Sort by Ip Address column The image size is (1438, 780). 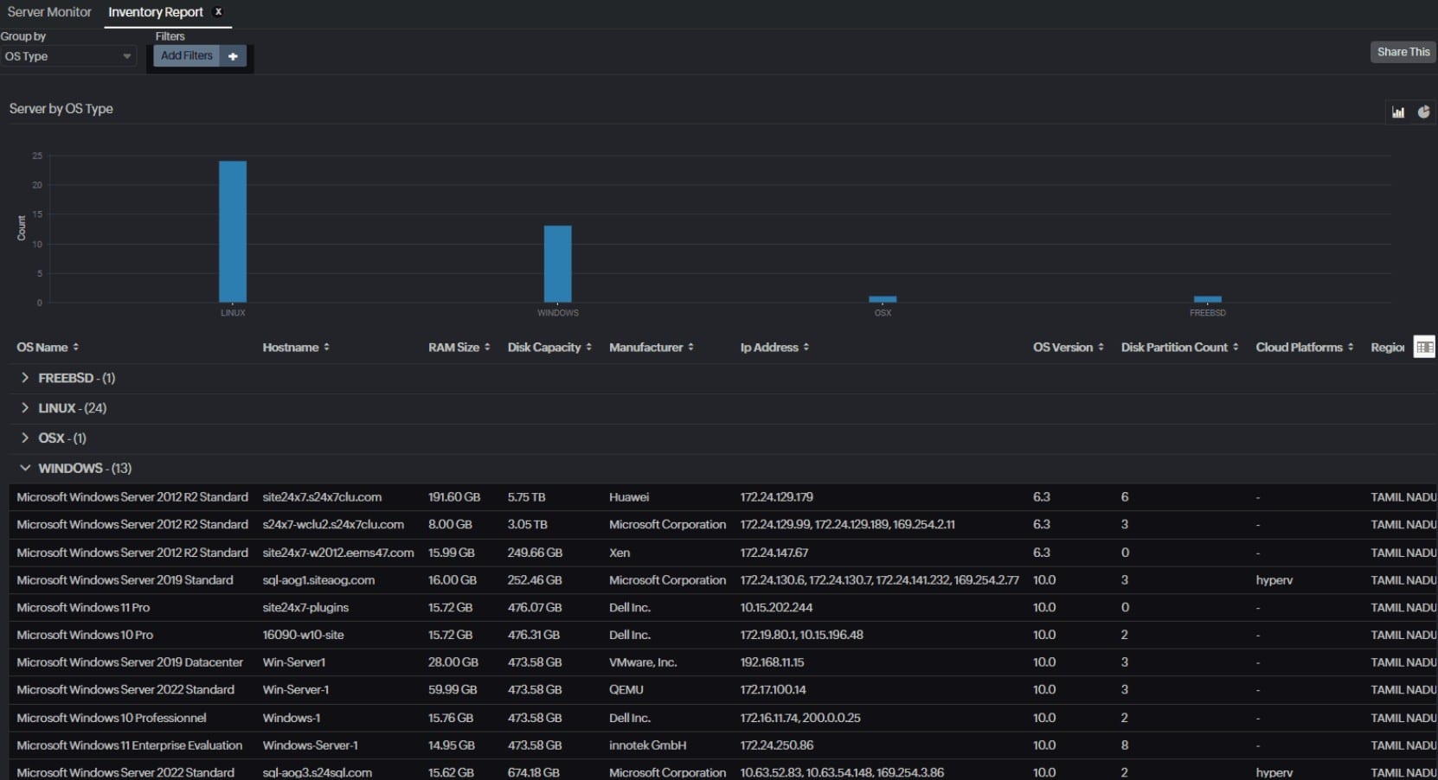(774, 347)
